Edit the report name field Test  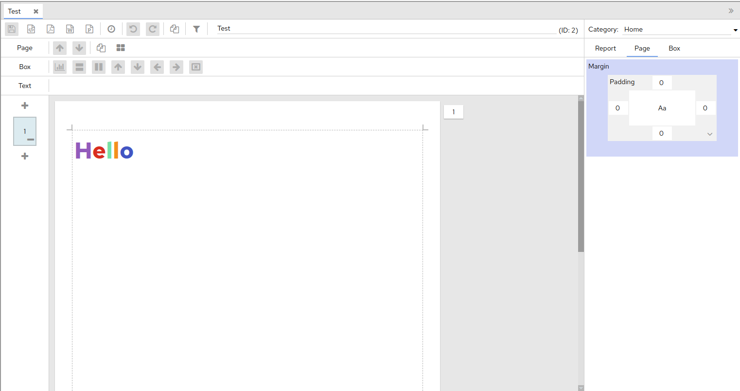pos(387,29)
